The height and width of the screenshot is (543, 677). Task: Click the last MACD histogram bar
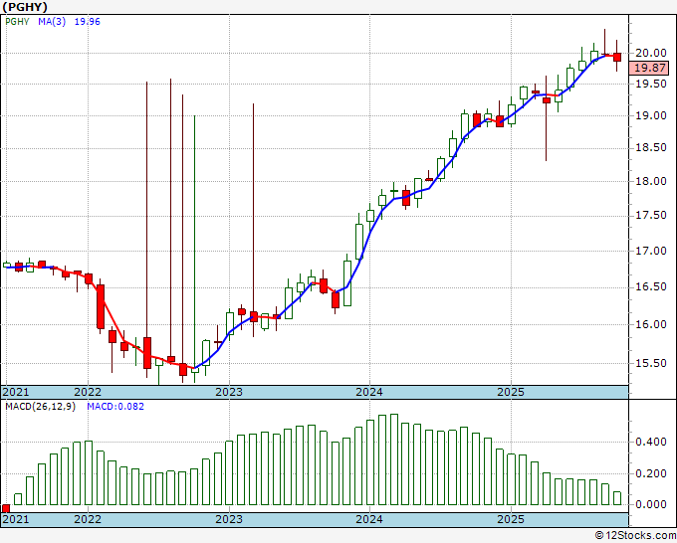617,498
